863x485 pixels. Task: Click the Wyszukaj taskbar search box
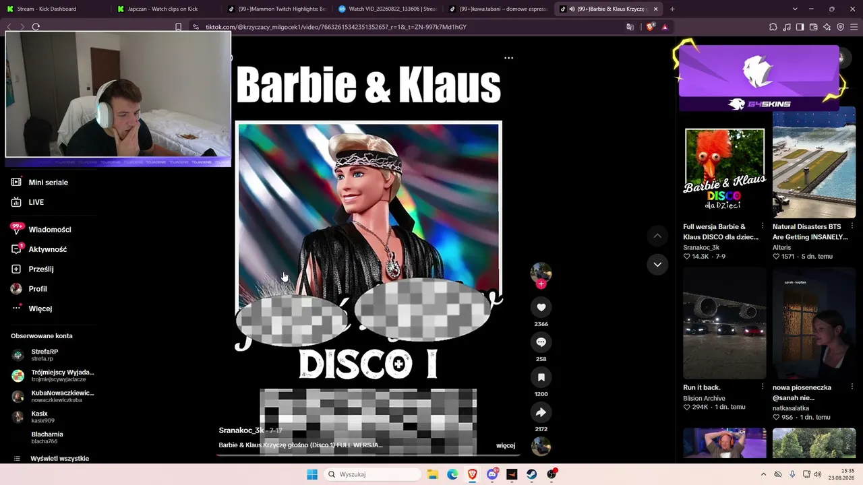[x=373, y=474]
